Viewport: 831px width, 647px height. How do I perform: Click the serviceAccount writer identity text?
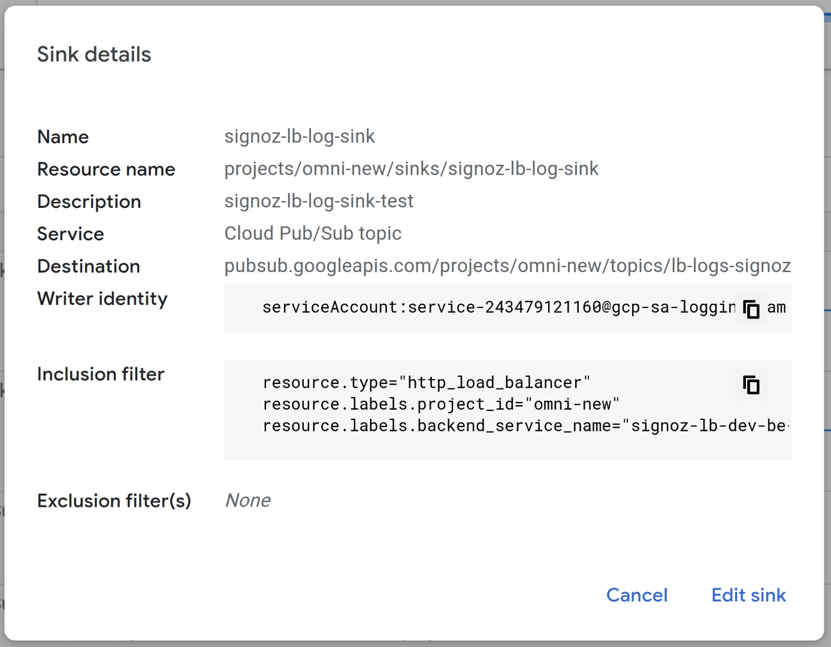pos(498,308)
